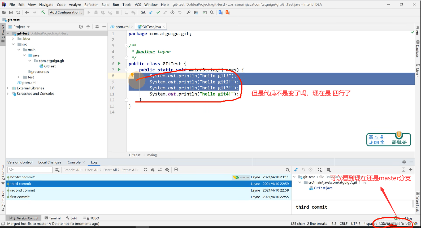
Task: Switch to Console tab
Action: click(x=74, y=162)
